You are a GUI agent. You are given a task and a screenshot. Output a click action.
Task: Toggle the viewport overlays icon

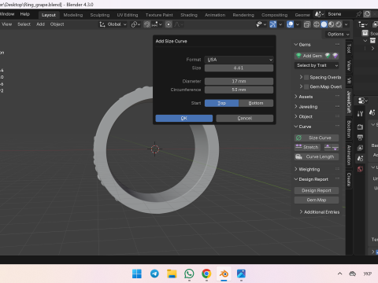tap(290, 24)
